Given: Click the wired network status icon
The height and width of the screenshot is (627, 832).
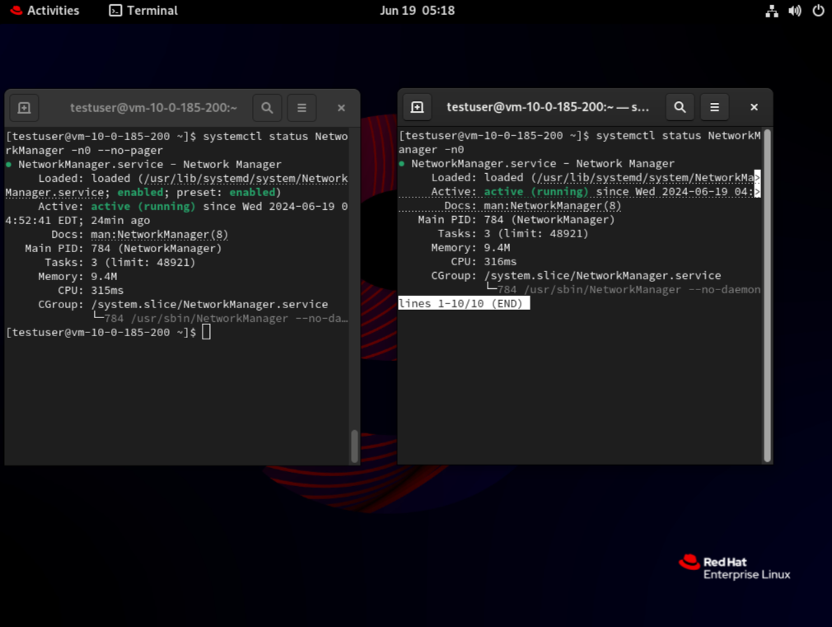Looking at the screenshot, I should [772, 11].
